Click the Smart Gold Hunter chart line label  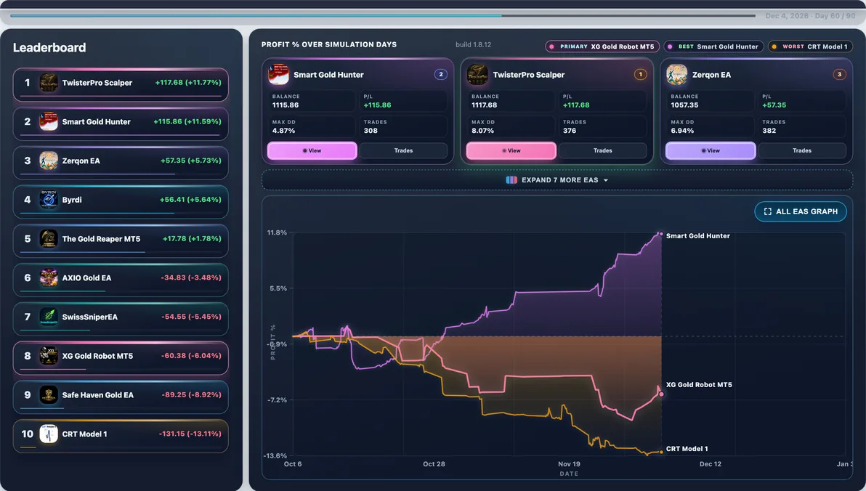tap(698, 236)
